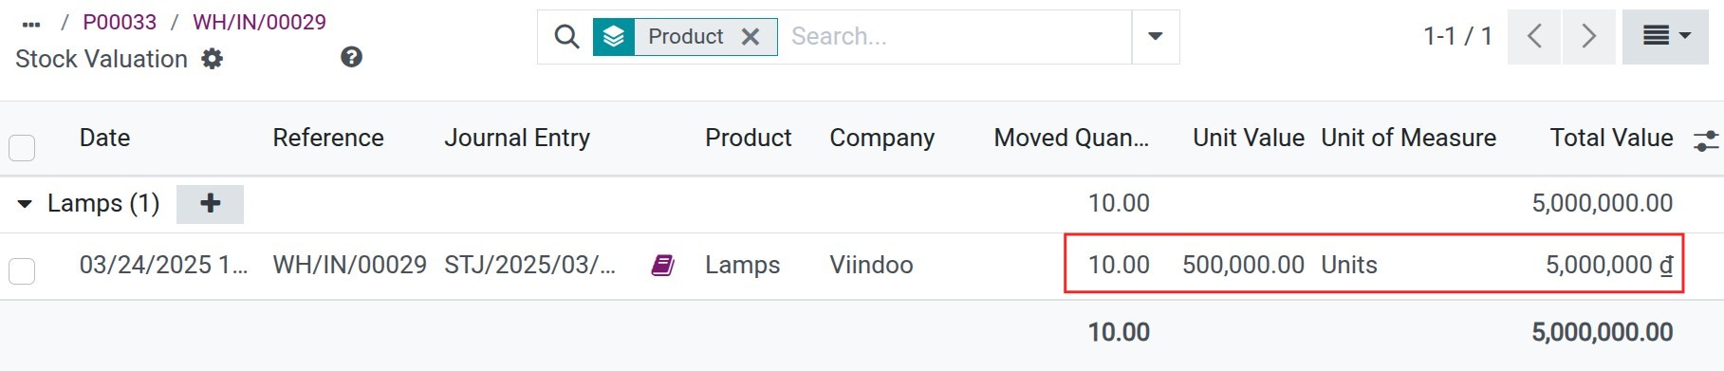Go to the previous page arrow
The width and height of the screenshot is (1724, 371).
pos(1534,37)
